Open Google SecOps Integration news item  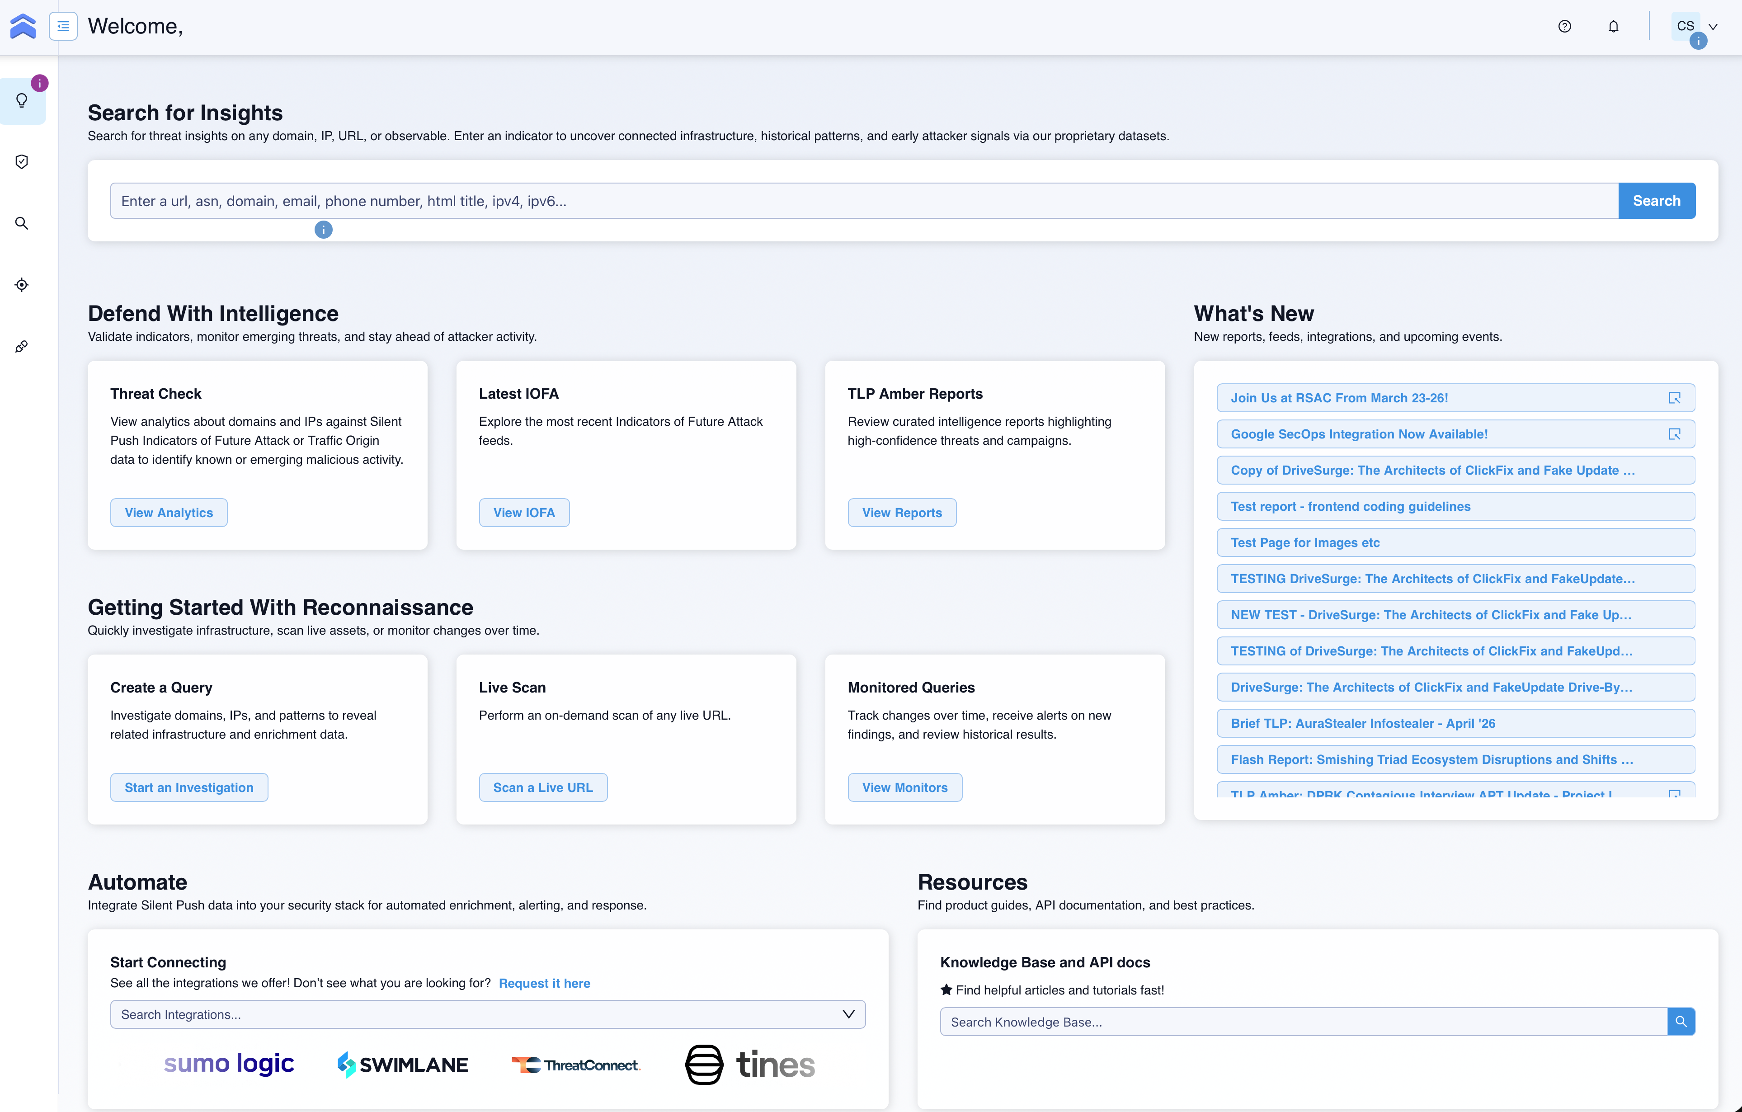point(1455,434)
